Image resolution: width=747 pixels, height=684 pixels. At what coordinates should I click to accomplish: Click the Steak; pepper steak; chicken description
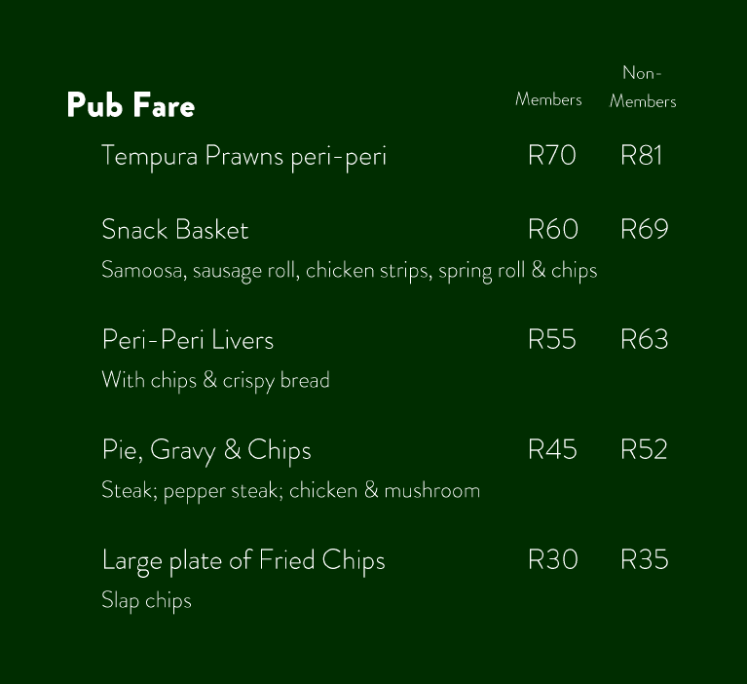[290, 490]
